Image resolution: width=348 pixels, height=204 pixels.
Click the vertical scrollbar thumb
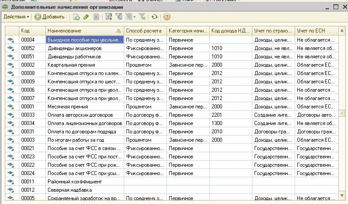[x=342, y=113]
